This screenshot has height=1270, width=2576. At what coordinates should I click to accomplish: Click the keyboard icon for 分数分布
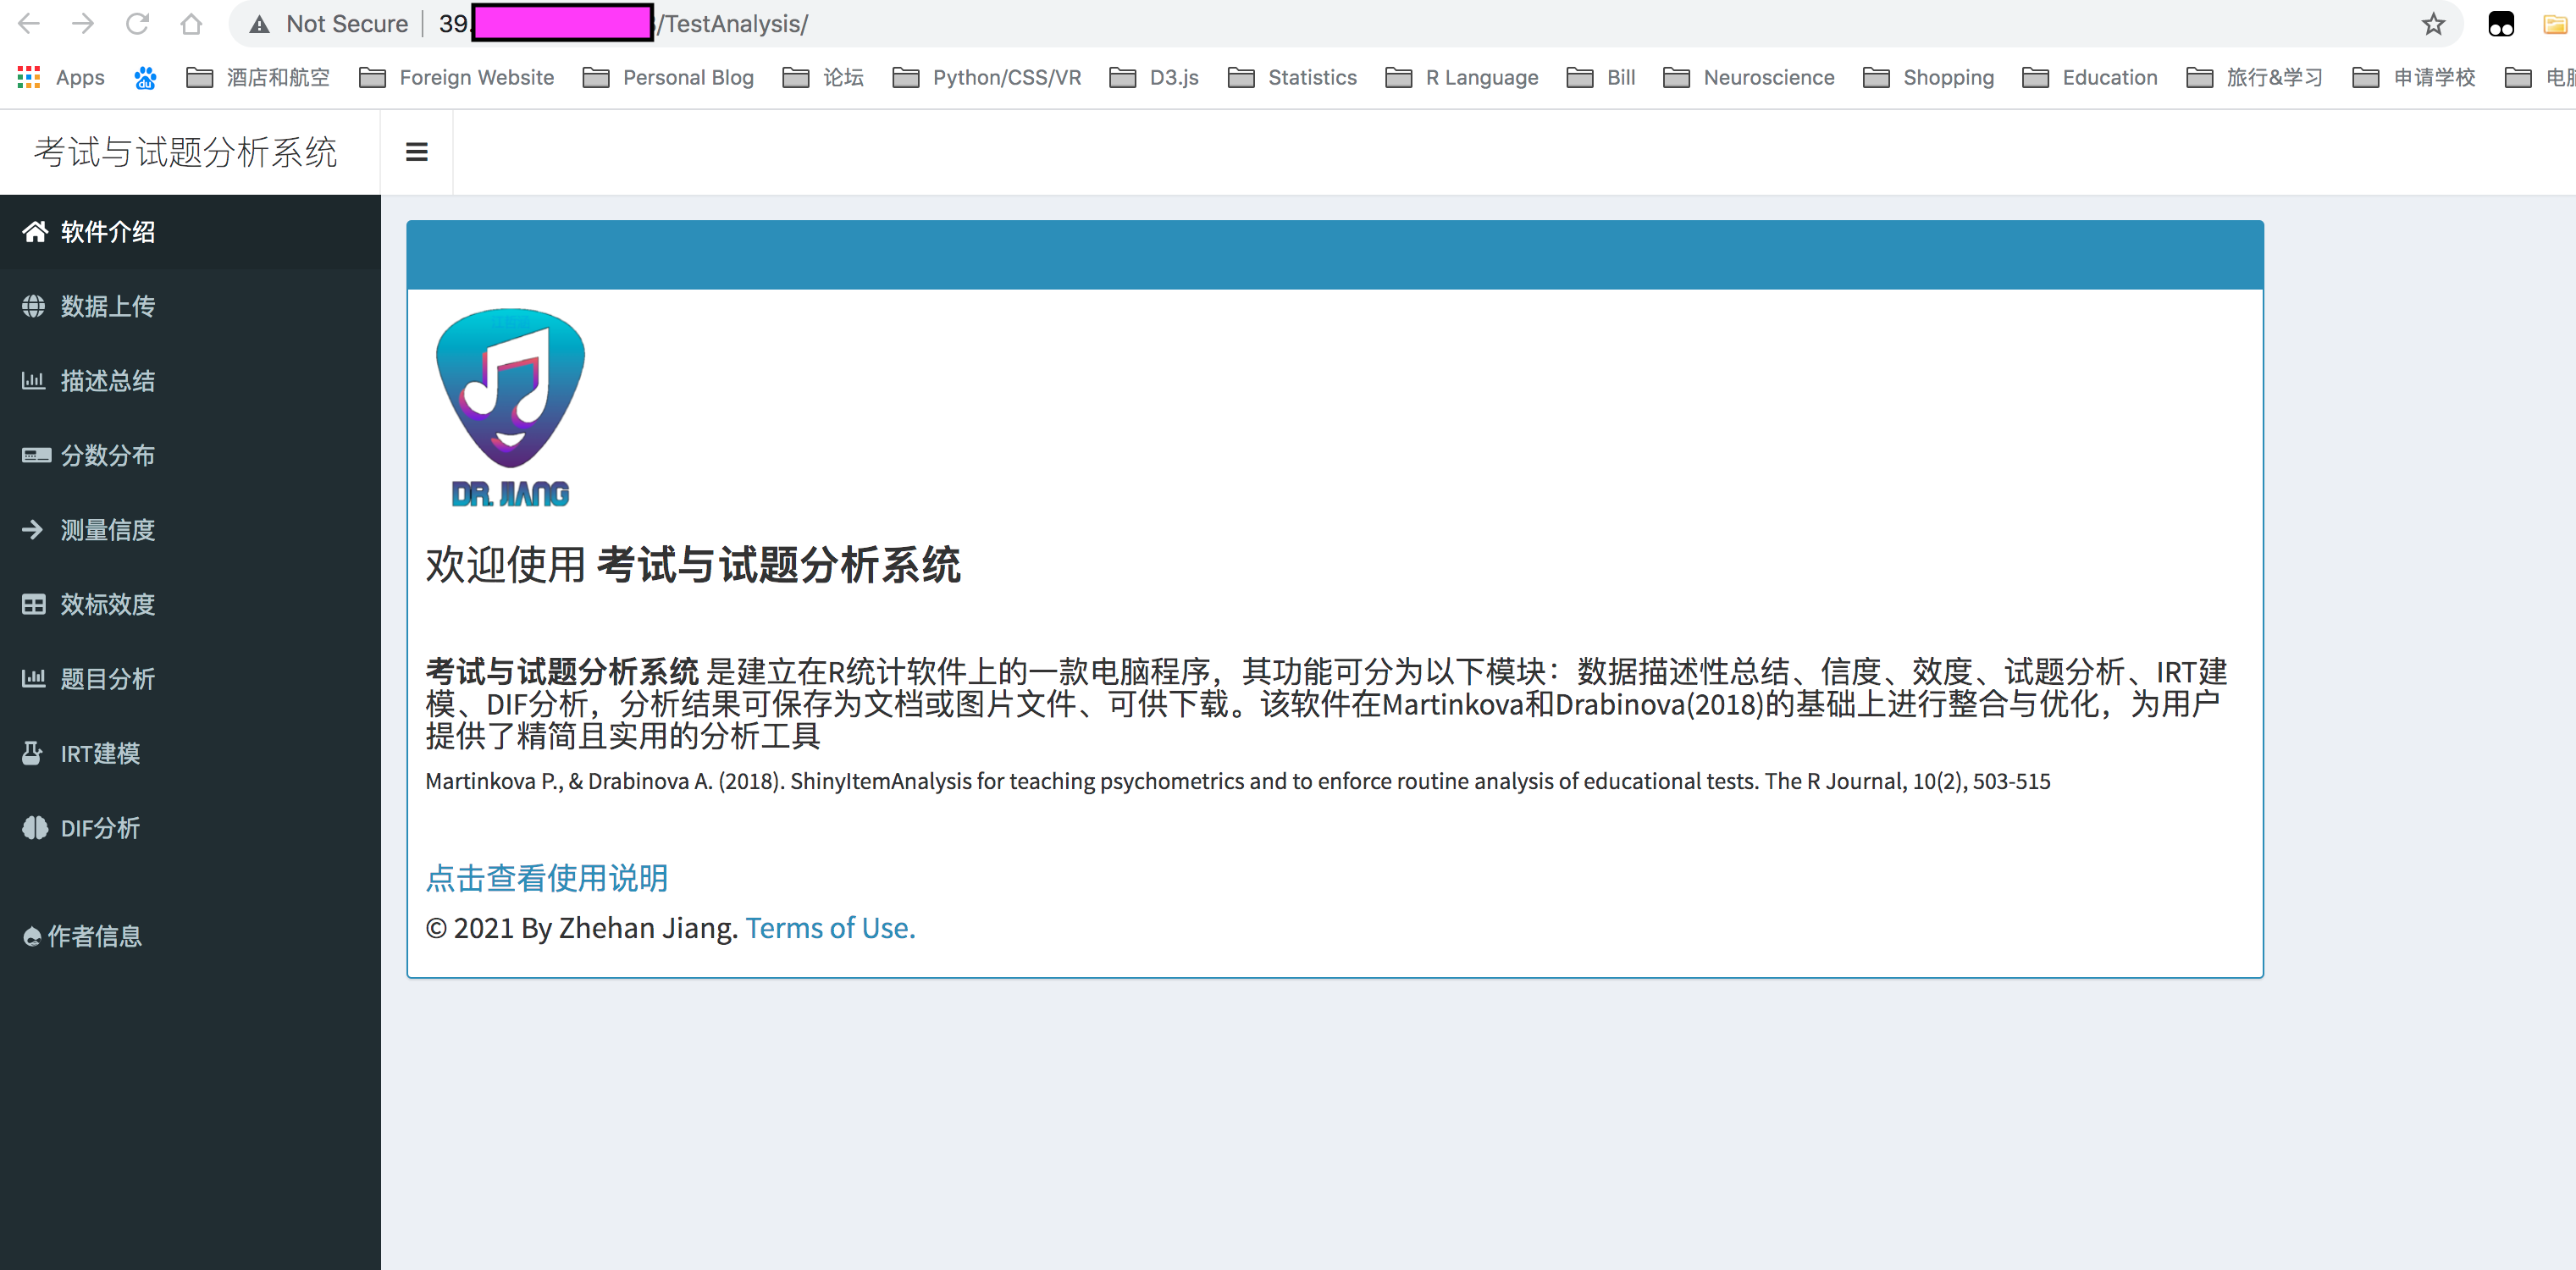[36, 455]
